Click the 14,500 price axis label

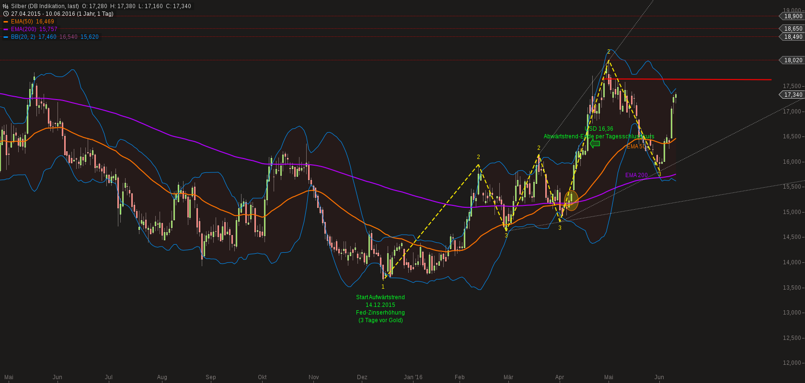coord(792,237)
